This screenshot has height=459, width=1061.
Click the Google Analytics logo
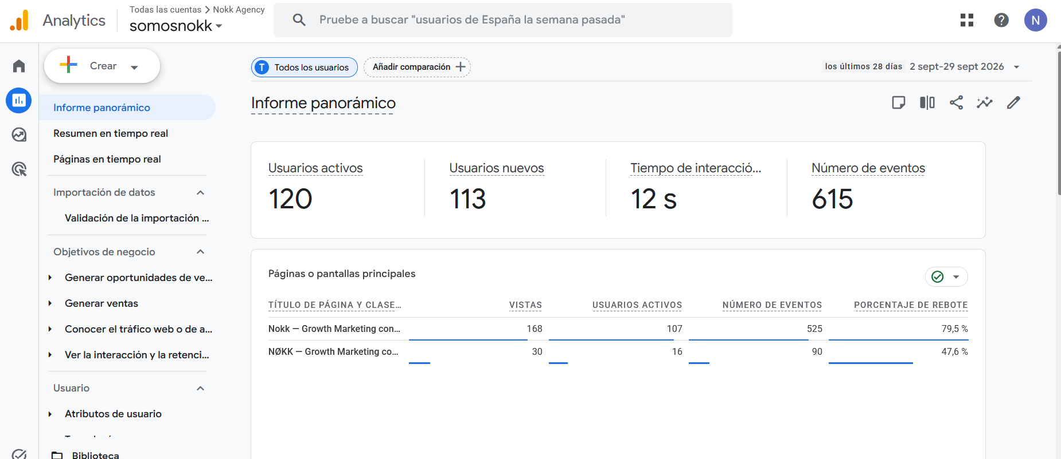[19, 21]
